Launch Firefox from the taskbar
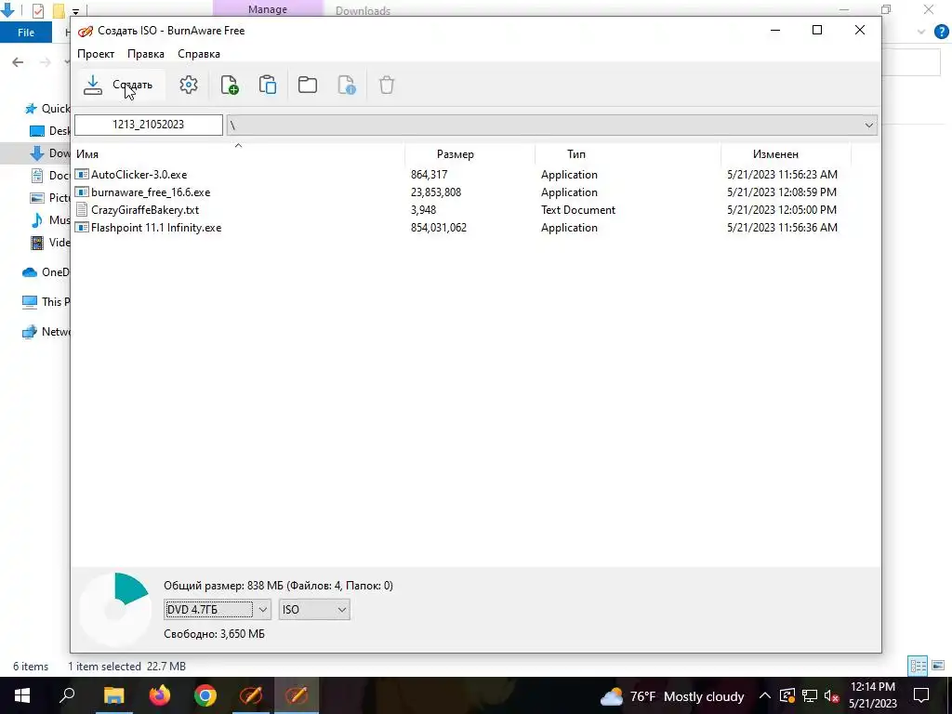Image resolution: width=952 pixels, height=714 pixels. tap(160, 695)
